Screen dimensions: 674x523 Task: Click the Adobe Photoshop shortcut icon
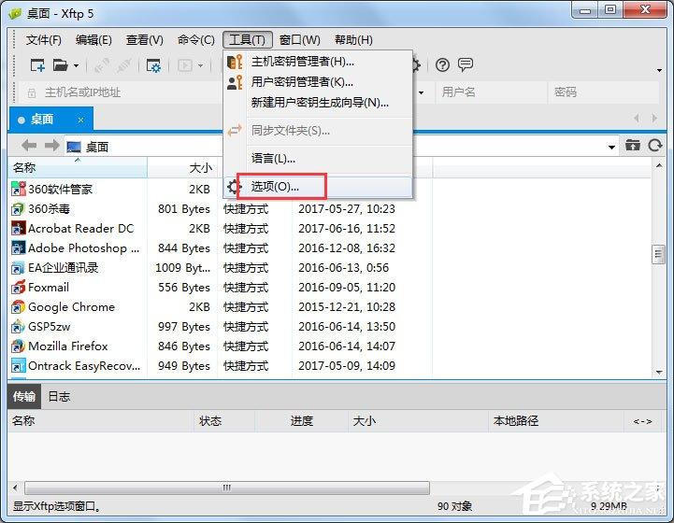click(18, 248)
